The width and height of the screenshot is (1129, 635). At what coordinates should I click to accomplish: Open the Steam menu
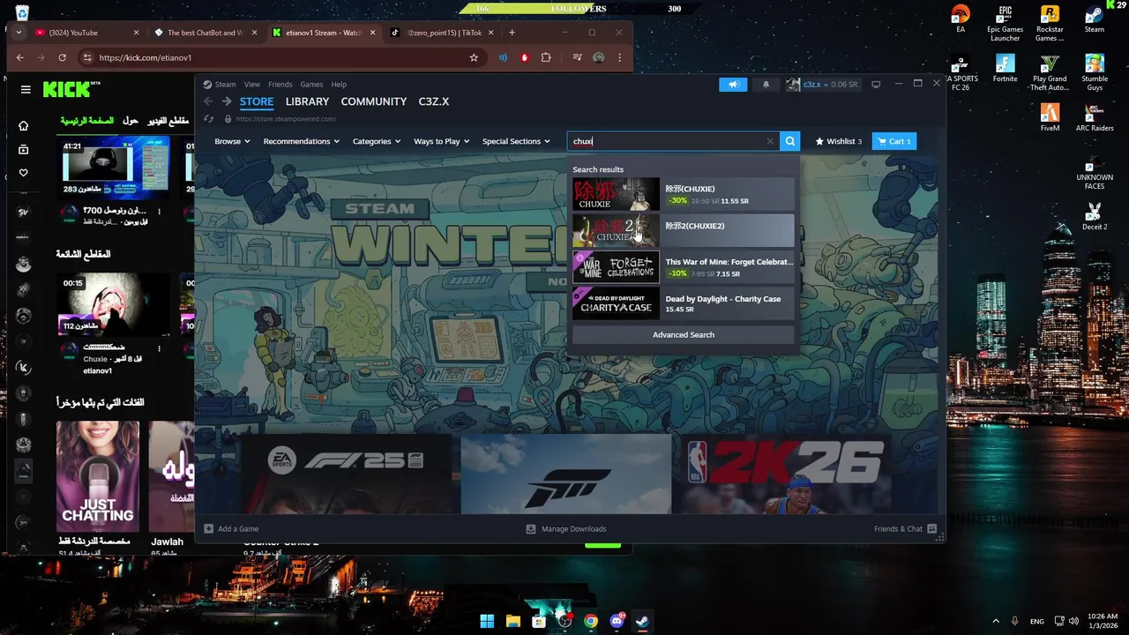(x=225, y=85)
